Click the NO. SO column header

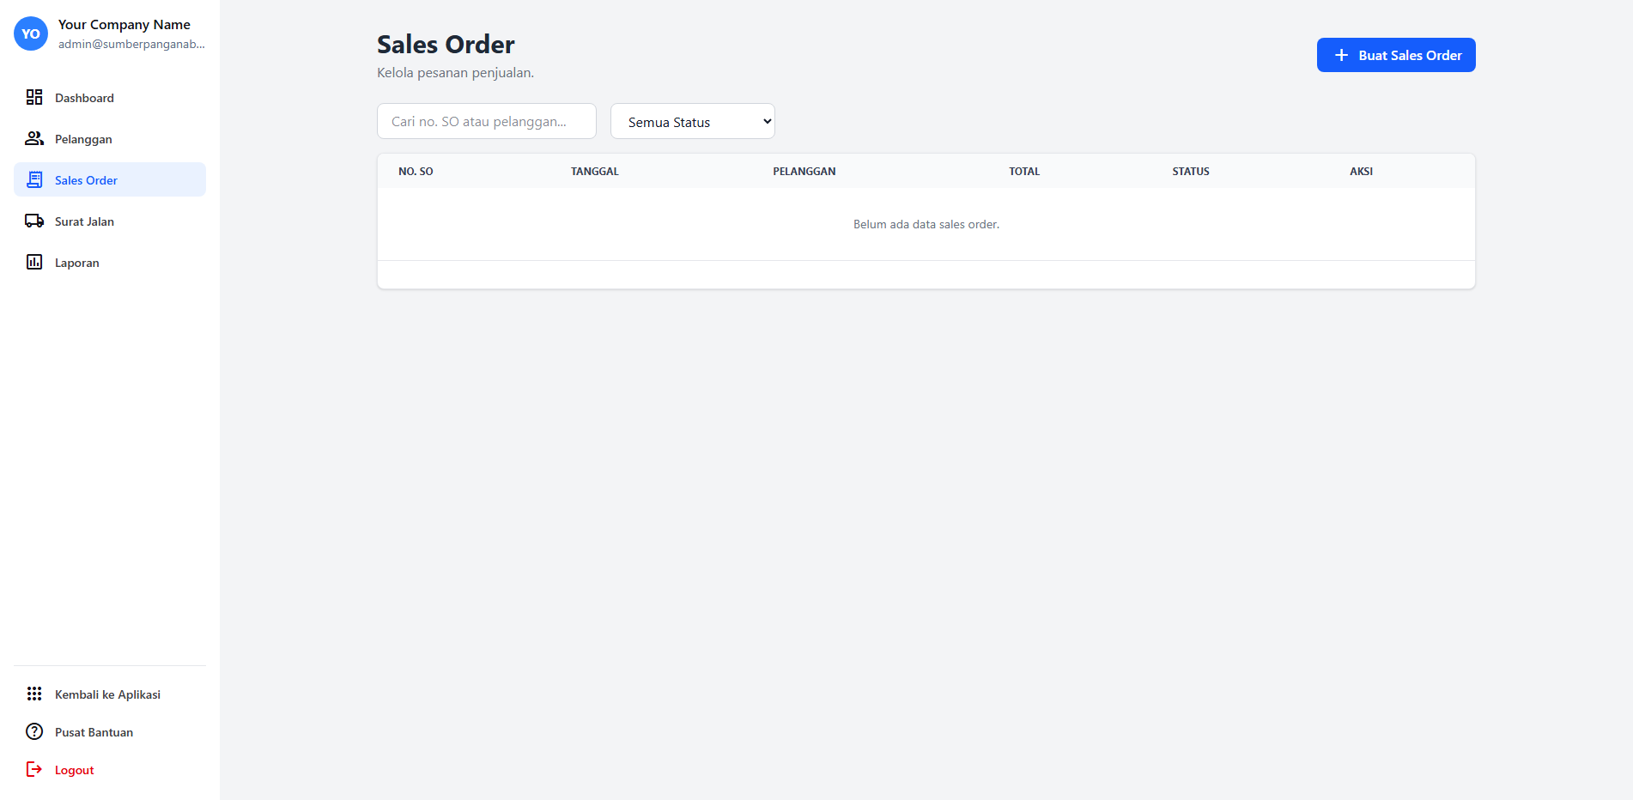(416, 171)
